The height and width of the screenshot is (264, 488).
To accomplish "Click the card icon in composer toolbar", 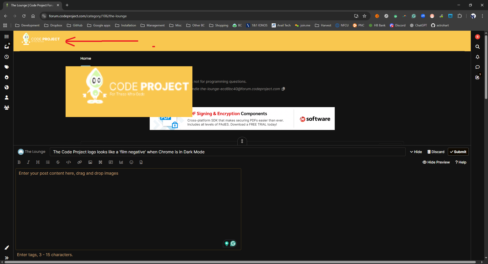I will point(111,162).
